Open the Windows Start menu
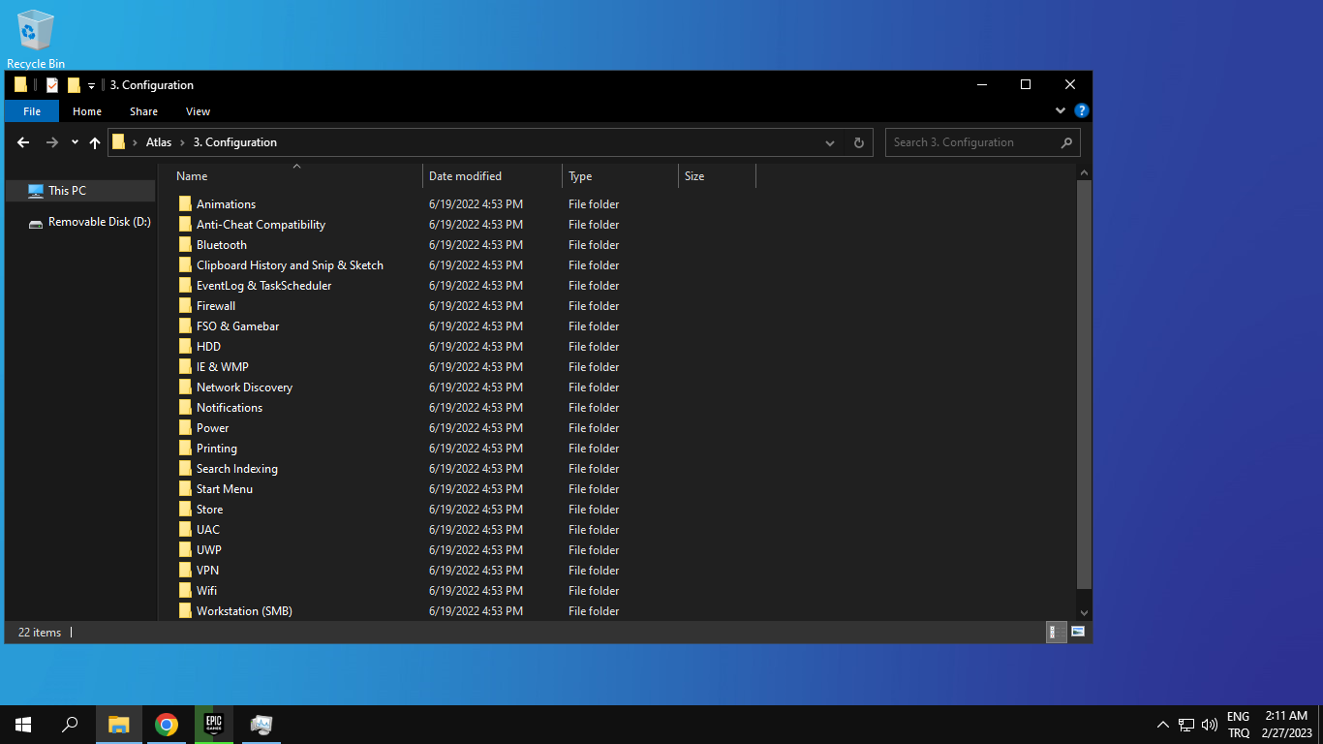The image size is (1323, 744). pos(23,725)
